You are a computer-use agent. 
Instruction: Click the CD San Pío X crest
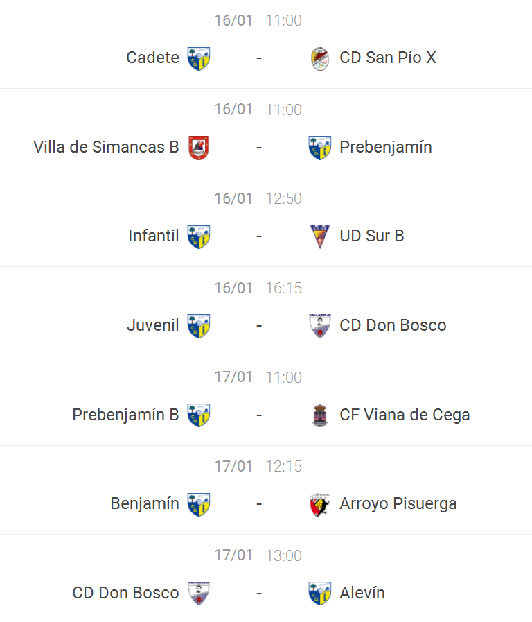click(x=319, y=58)
